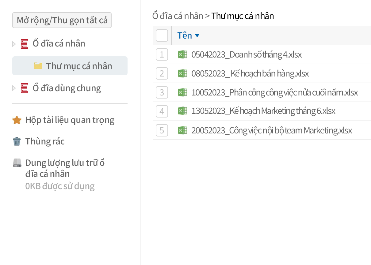Click the Excel icon next to 05042023_Doanh số tháng 4.xlsx
This screenshot has width=371, height=265.
(182, 54)
